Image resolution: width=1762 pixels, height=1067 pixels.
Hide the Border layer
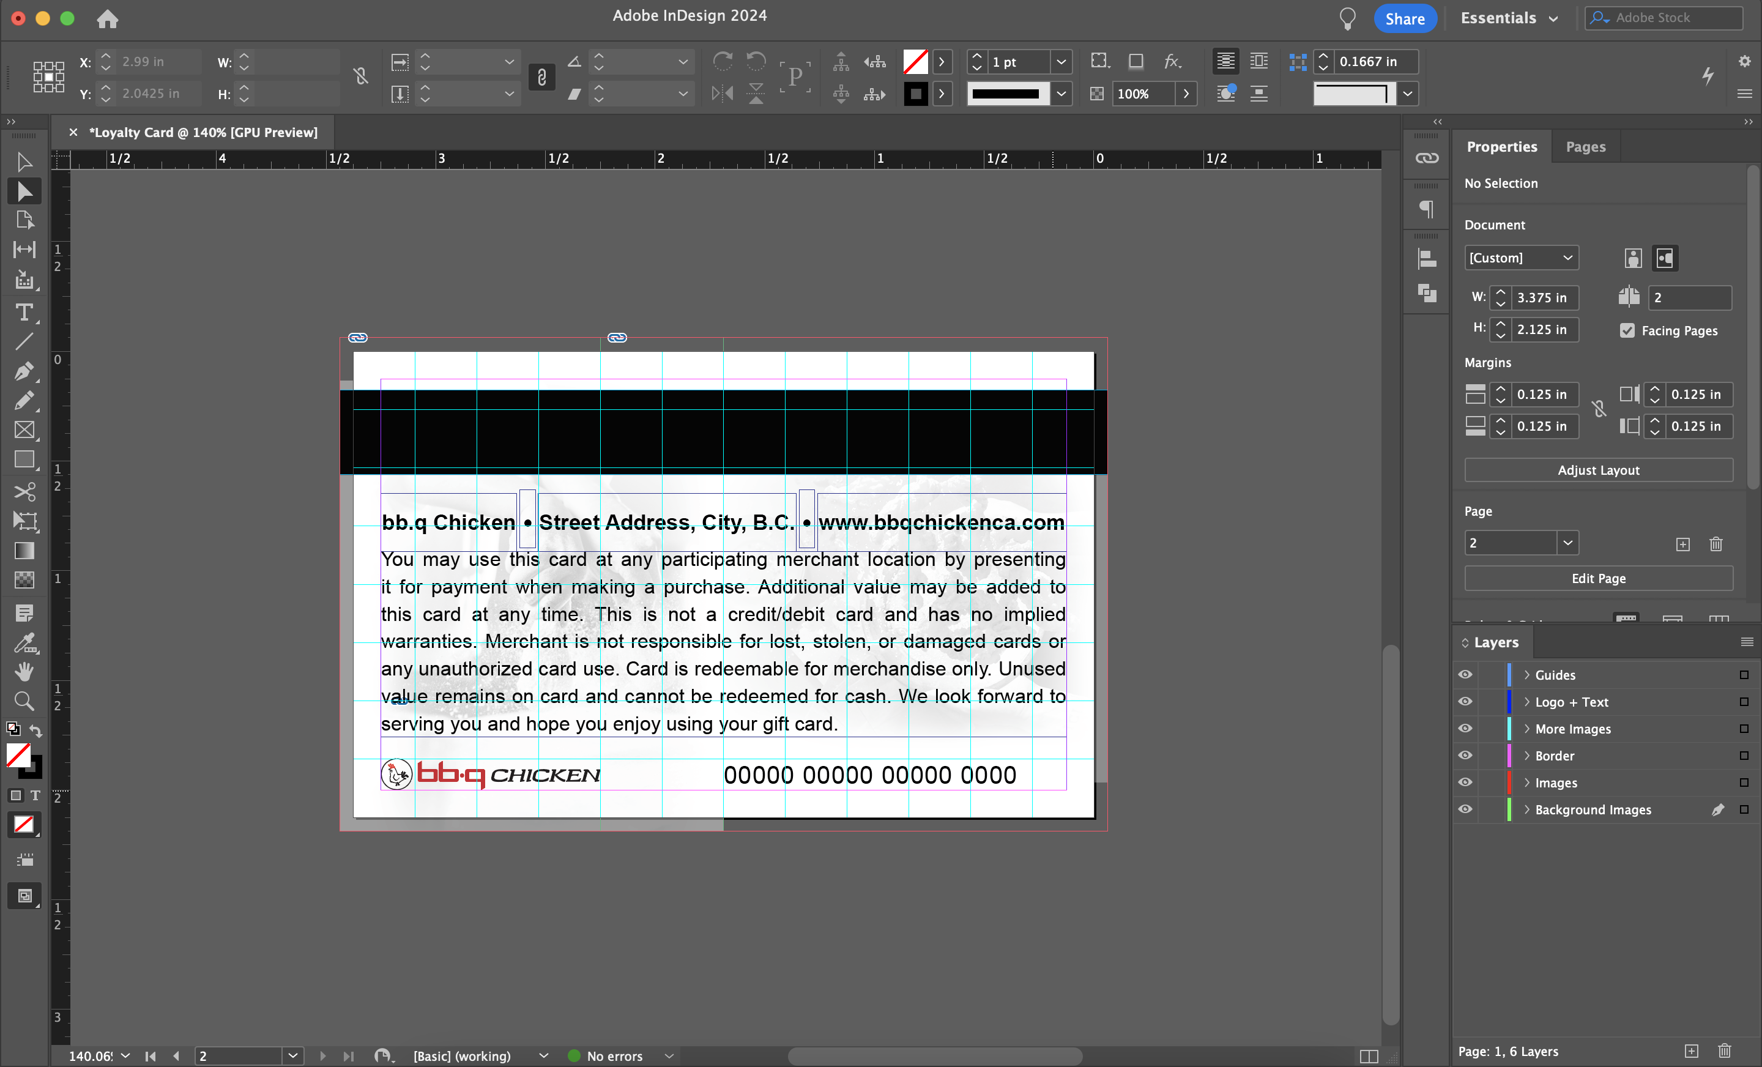(1465, 755)
